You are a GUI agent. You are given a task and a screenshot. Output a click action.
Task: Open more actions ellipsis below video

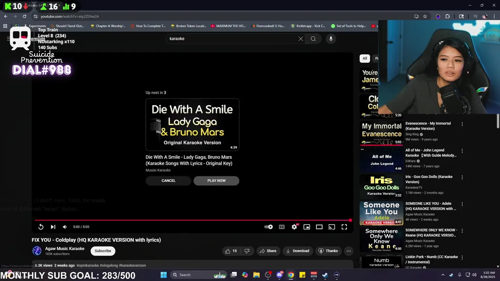click(348, 251)
